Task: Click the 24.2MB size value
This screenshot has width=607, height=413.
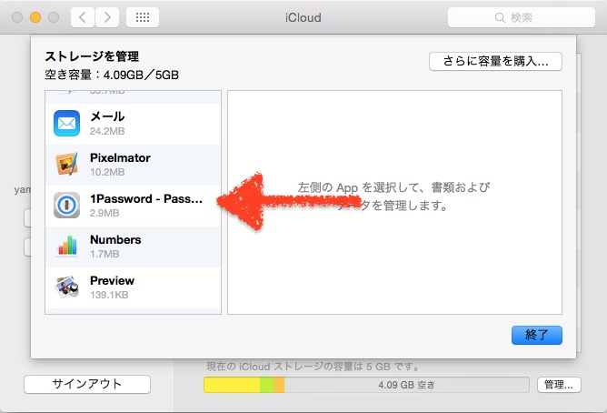Action: tap(107, 131)
